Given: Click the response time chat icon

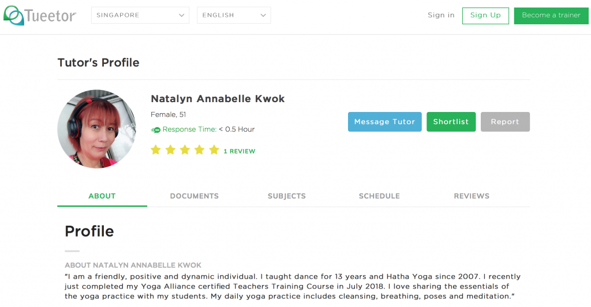Looking at the screenshot, I should [x=156, y=130].
